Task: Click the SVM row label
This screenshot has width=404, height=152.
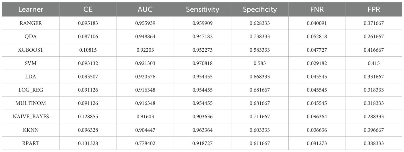Action: 31,63
